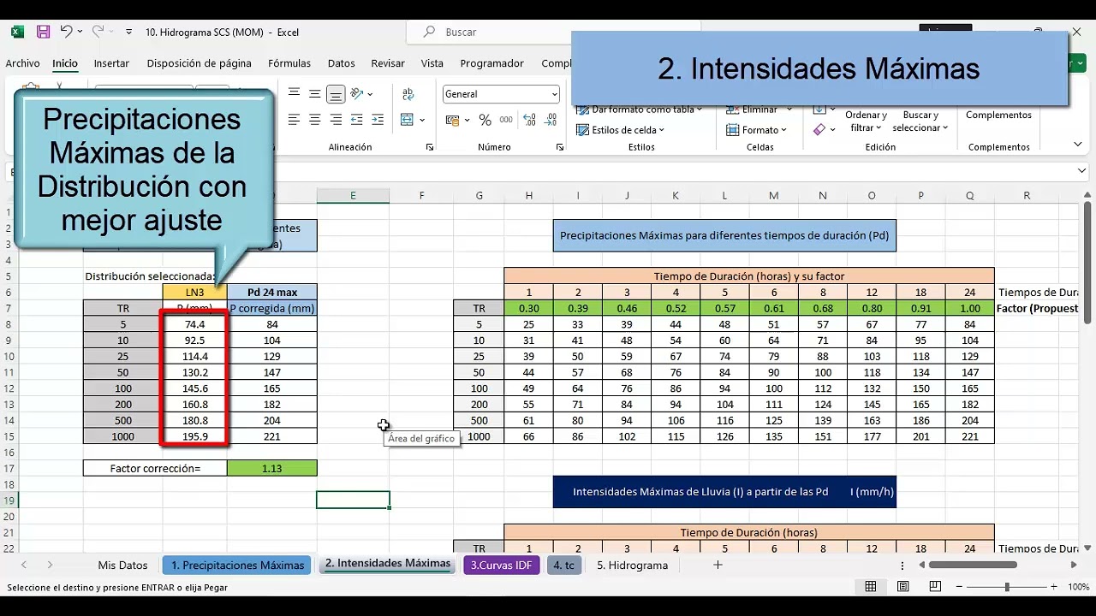
Task: Go to next sheet with right arrow
Action: (x=50, y=565)
